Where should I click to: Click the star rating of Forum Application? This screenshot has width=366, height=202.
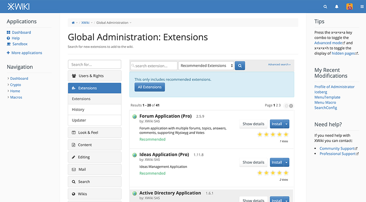(273, 135)
